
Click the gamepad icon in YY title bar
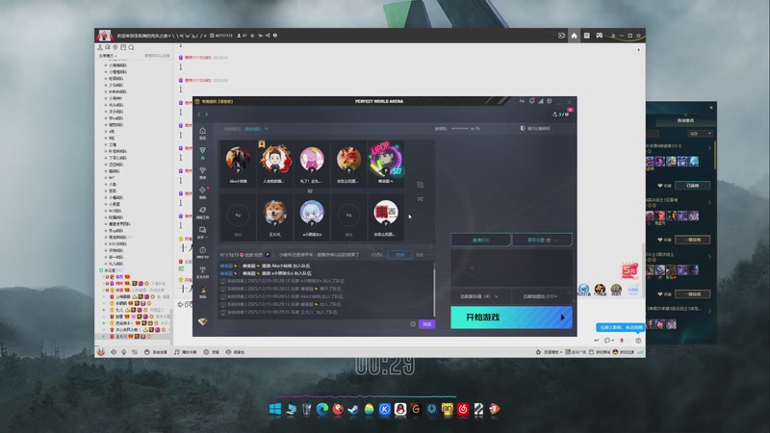[x=599, y=36]
